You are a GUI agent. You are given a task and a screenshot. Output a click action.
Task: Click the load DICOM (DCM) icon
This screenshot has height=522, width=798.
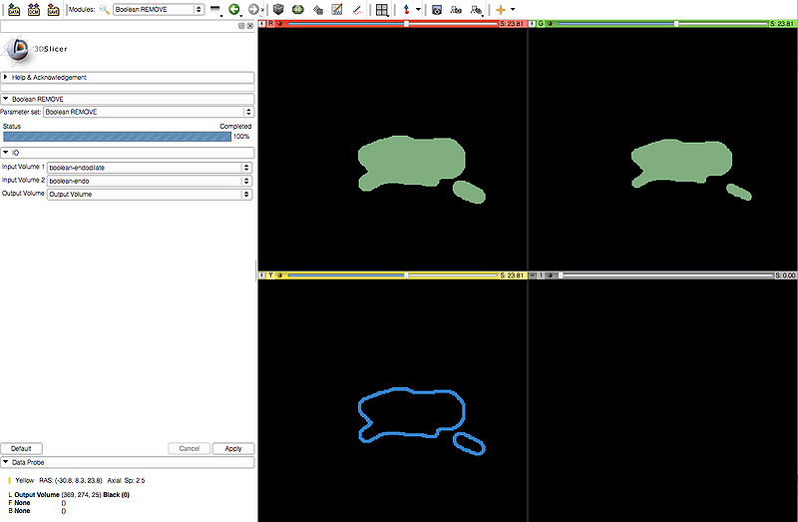click(34, 9)
